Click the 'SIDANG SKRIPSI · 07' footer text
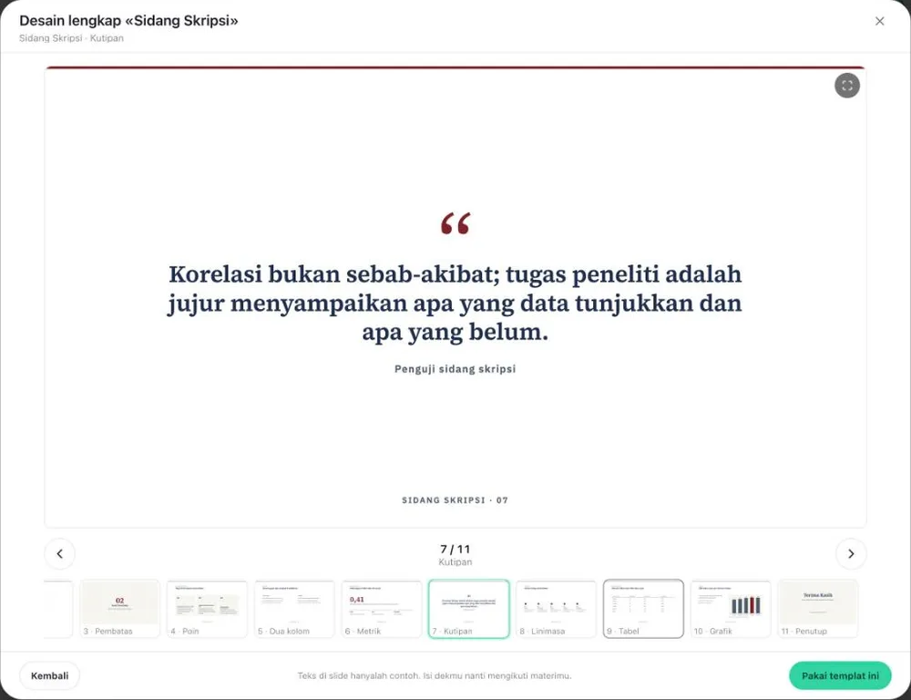Viewport: 911px width, 700px height. tap(455, 500)
